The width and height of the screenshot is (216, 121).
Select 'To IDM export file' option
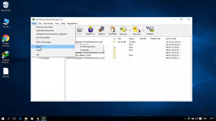pyautogui.click(x=87, y=47)
